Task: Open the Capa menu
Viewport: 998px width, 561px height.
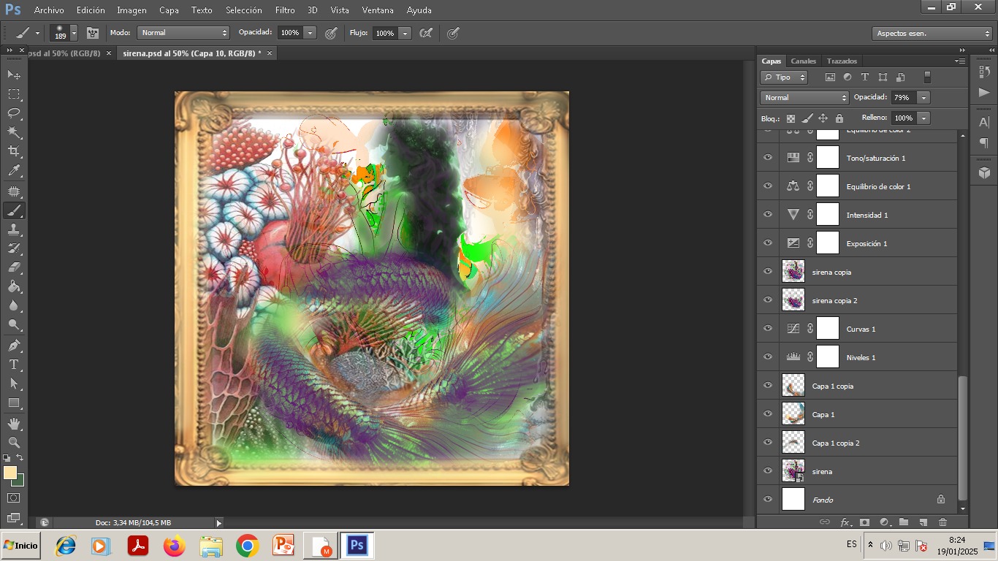Action: (169, 10)
